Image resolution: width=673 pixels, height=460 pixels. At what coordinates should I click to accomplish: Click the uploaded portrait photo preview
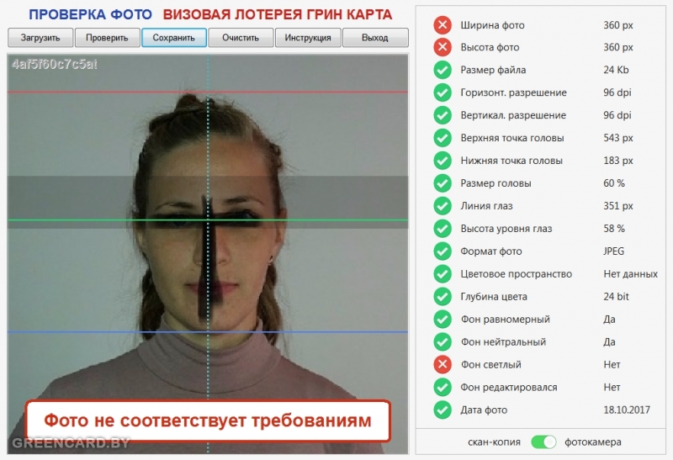click(208, 254)
